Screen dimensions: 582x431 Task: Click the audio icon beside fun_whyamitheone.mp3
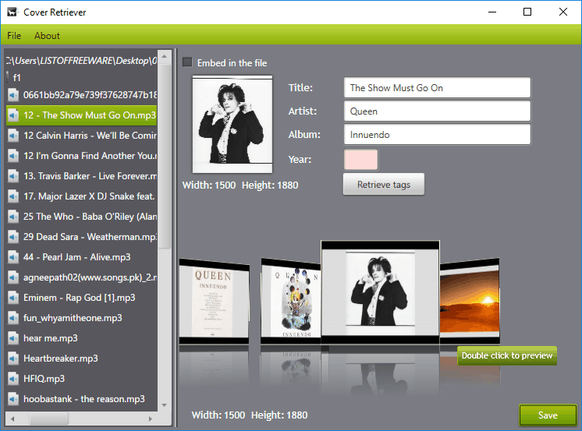pos(13,318)
